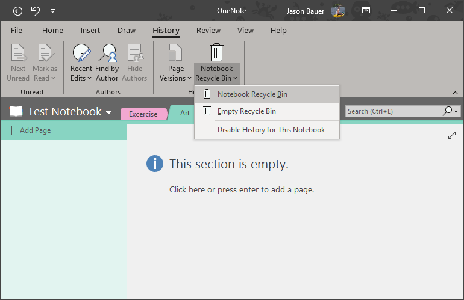Click the Notebook Recycle Bin trash icon in ribbon

click(x=216, y=52)
